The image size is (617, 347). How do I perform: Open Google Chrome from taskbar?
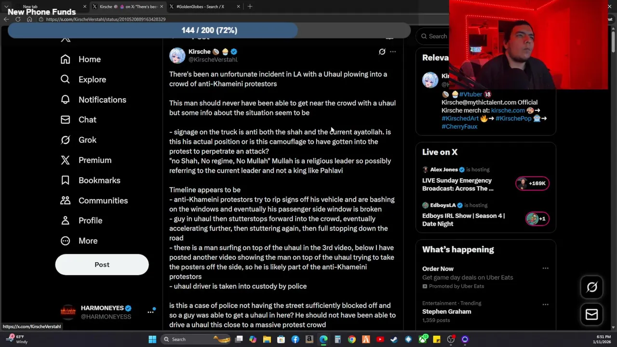[x=352, y=339]
